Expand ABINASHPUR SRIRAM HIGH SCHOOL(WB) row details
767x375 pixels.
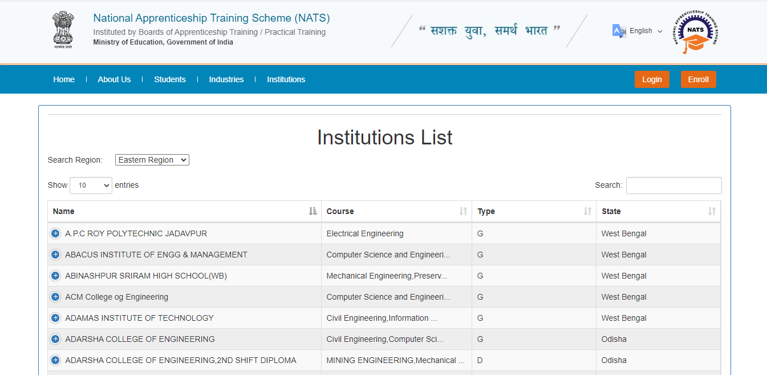(55, 276)
